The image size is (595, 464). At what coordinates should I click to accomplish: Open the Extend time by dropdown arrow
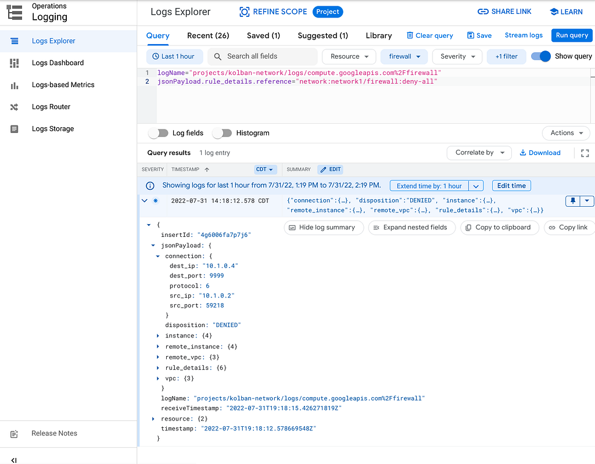(476, 186)
